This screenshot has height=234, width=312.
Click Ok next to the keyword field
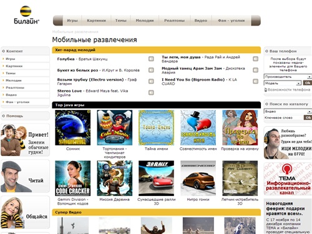point(308,117)
